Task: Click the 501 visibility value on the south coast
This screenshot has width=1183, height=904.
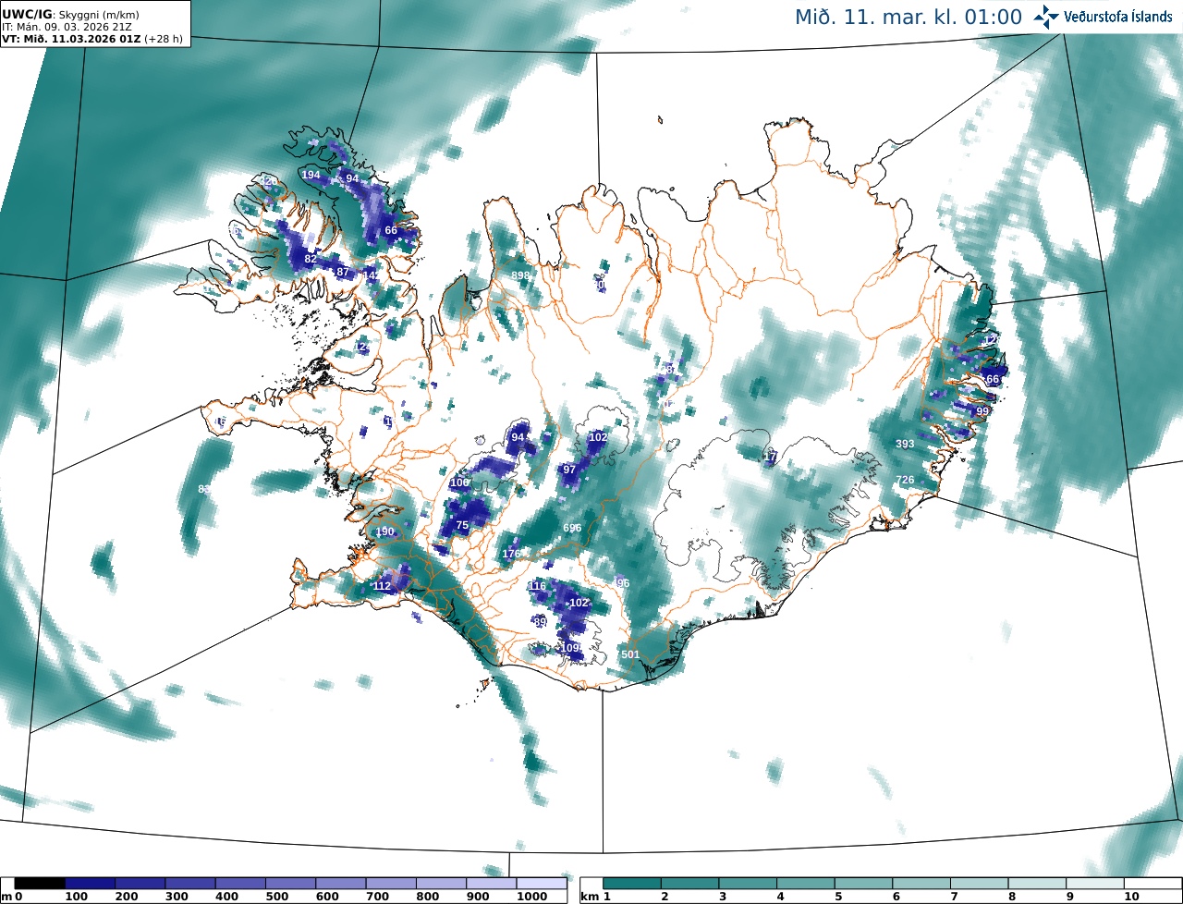Action: tap(630, 654)
